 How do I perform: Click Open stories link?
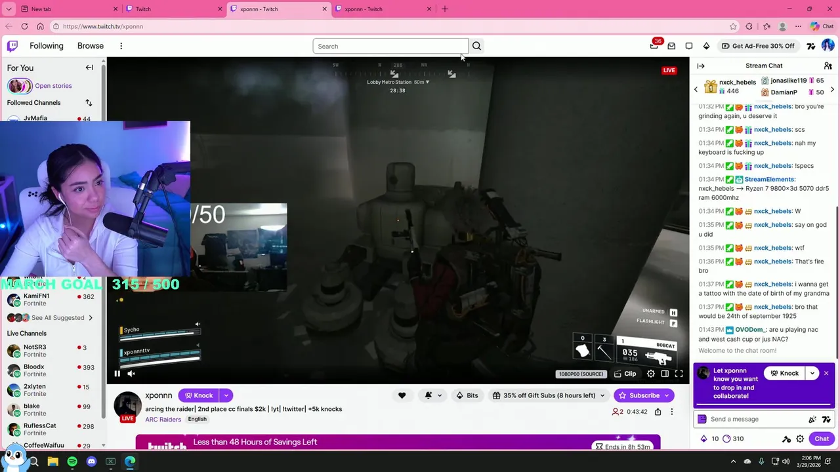[53, 86]
